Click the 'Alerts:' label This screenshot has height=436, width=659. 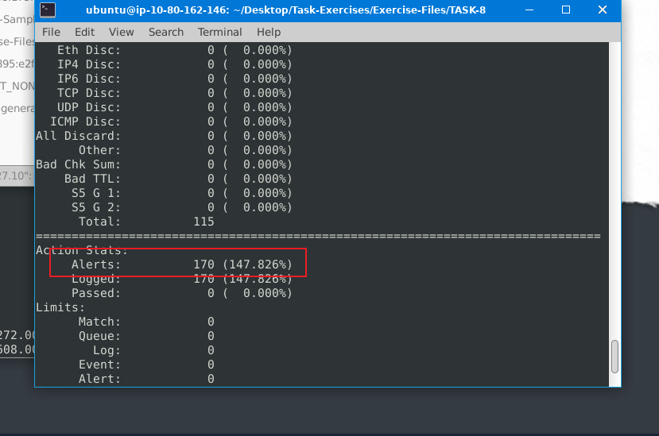pos(96,264)
